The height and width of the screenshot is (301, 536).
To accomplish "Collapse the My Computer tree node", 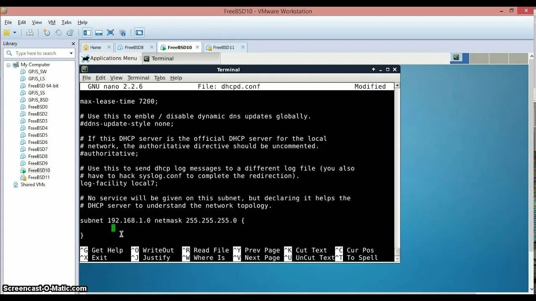I will [x=8, y=65].
